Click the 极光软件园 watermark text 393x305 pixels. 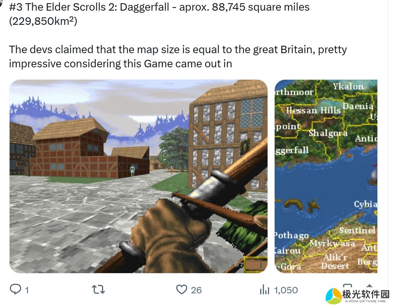tap(366, 294)
